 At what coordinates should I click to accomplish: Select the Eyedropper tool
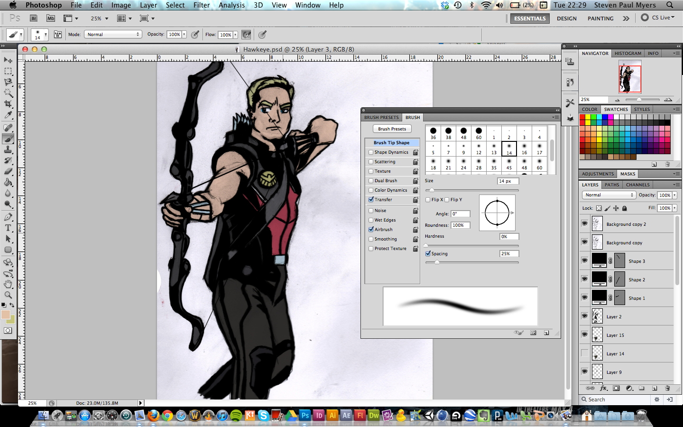8,115
